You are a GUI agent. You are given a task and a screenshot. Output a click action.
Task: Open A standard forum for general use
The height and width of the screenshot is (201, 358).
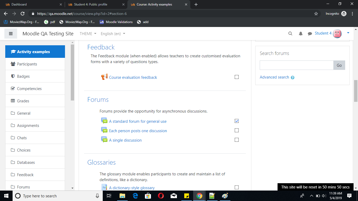[x=138, y=121]
